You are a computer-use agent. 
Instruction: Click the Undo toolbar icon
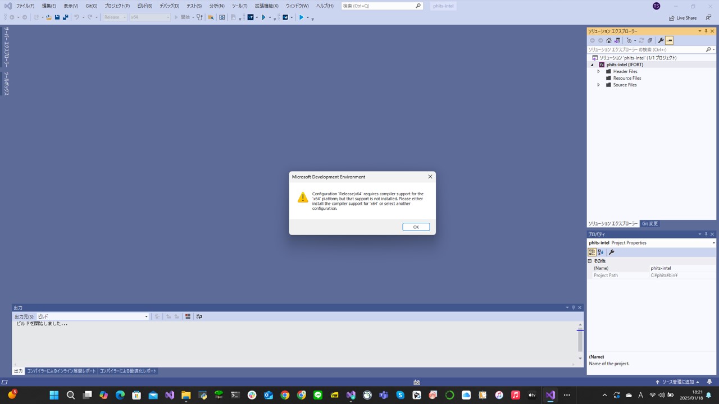[76, 17]
